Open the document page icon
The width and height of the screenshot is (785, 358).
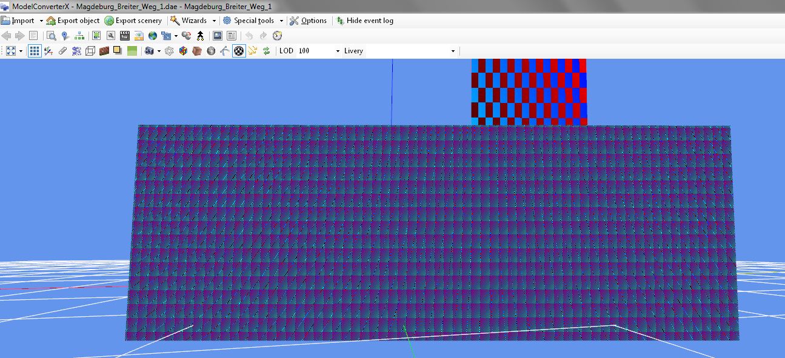(33, 36)
